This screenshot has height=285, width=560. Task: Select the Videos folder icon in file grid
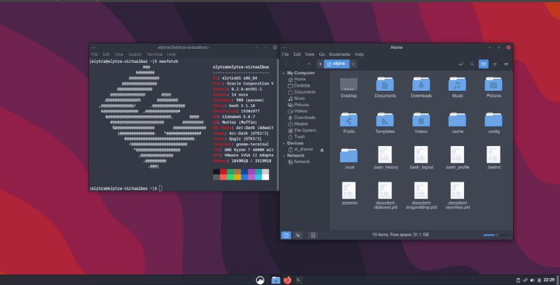click(x=421, y=120)
